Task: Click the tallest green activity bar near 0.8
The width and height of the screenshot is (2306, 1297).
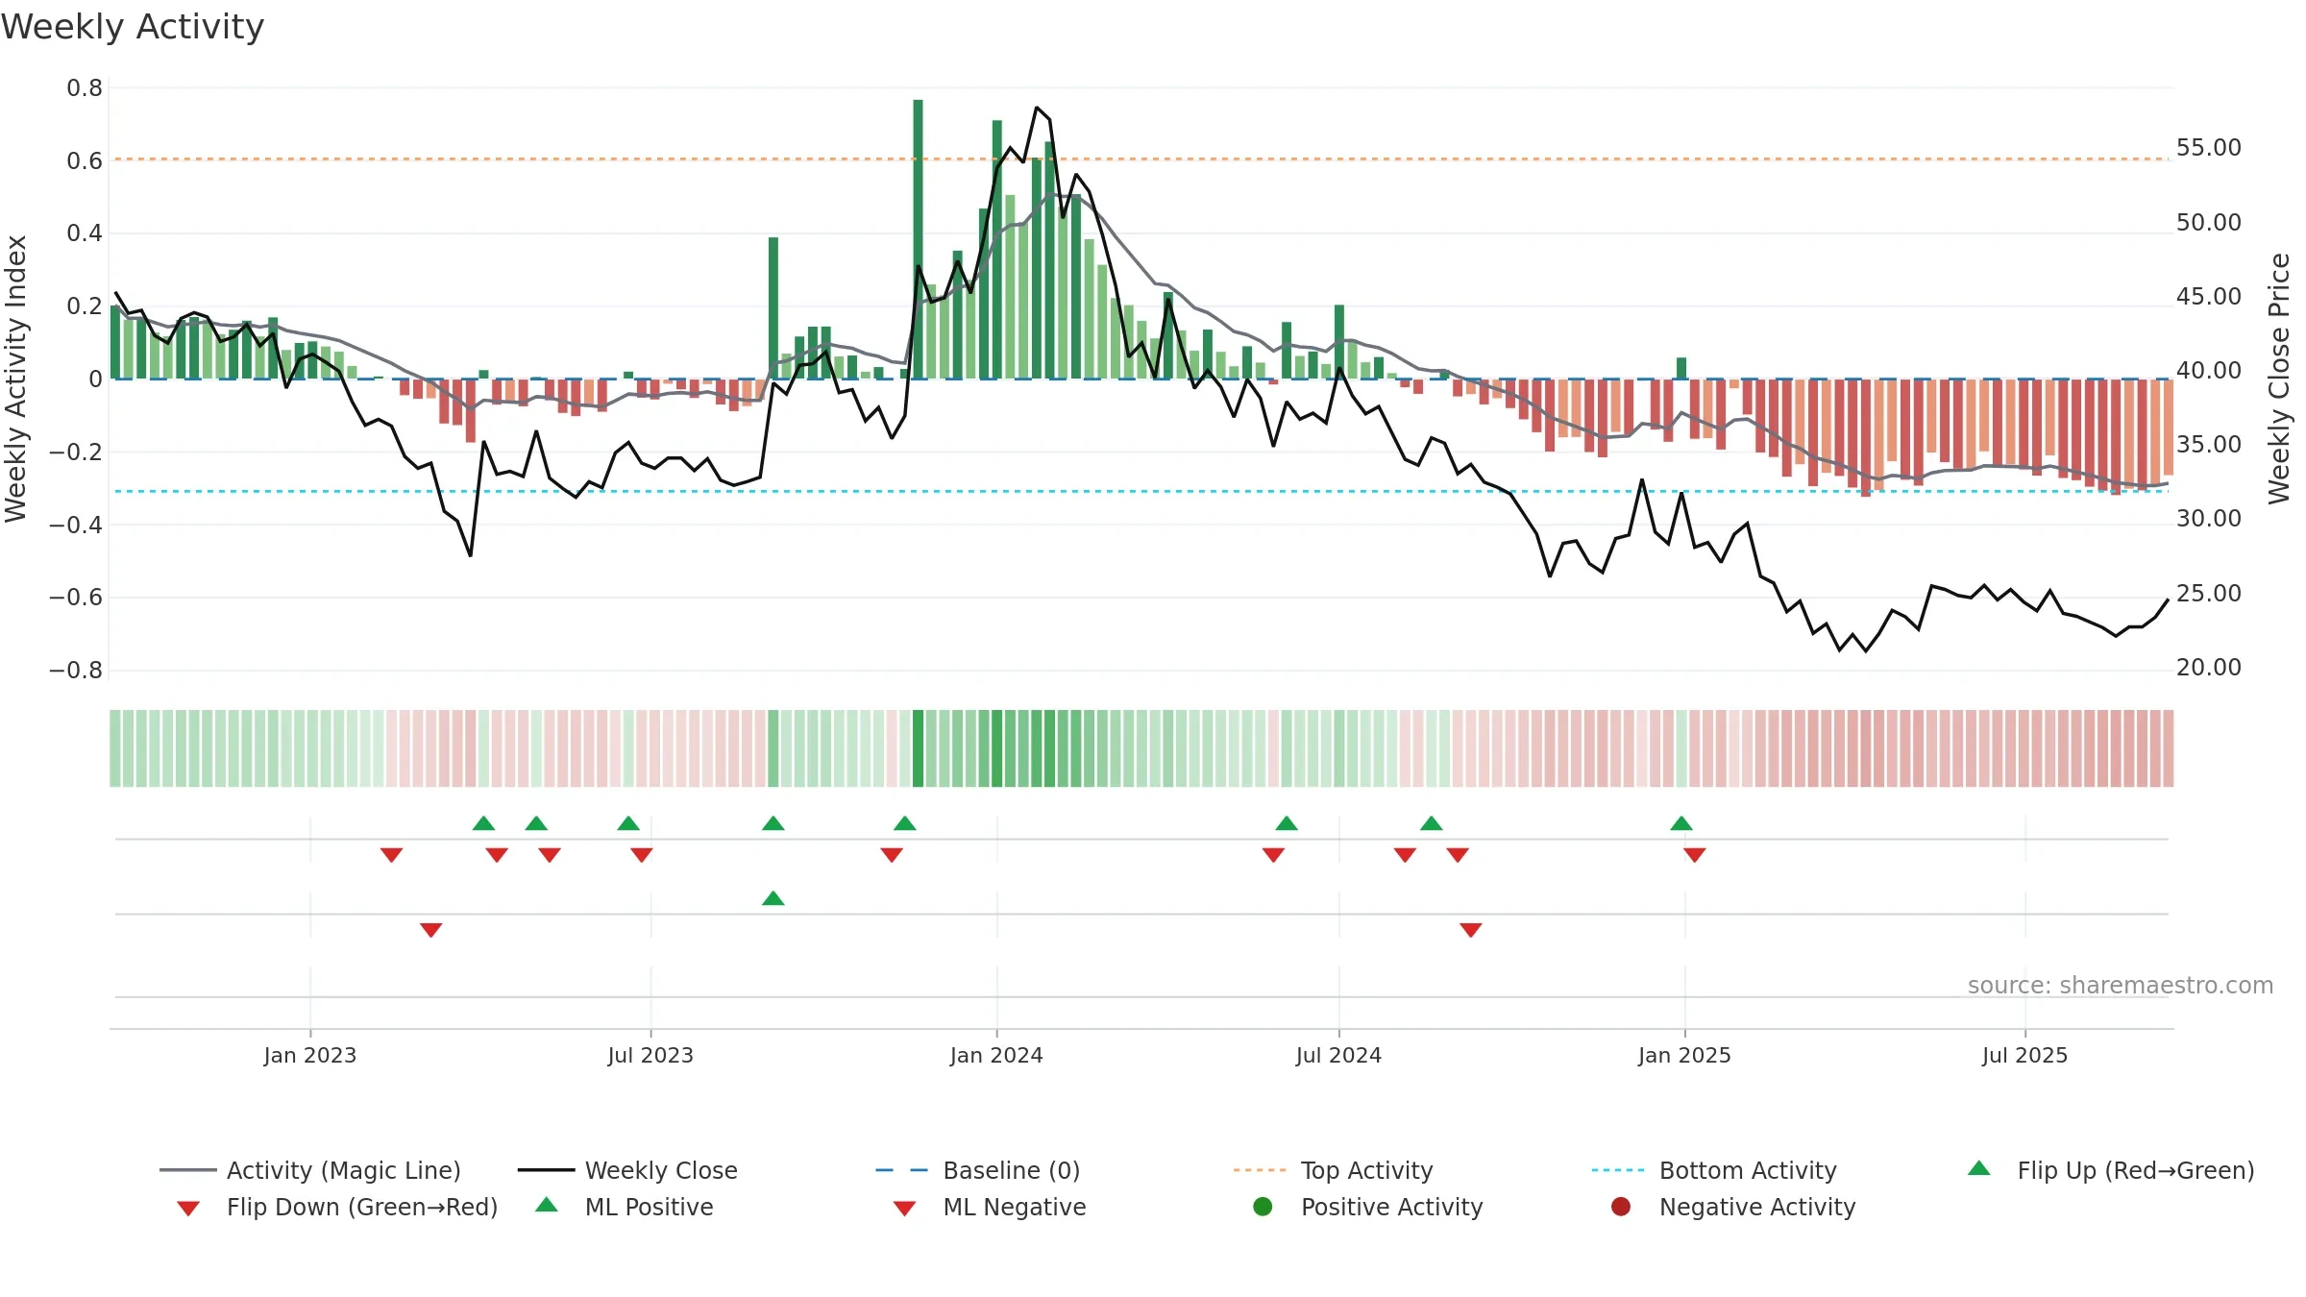Action: click(918, 238)
